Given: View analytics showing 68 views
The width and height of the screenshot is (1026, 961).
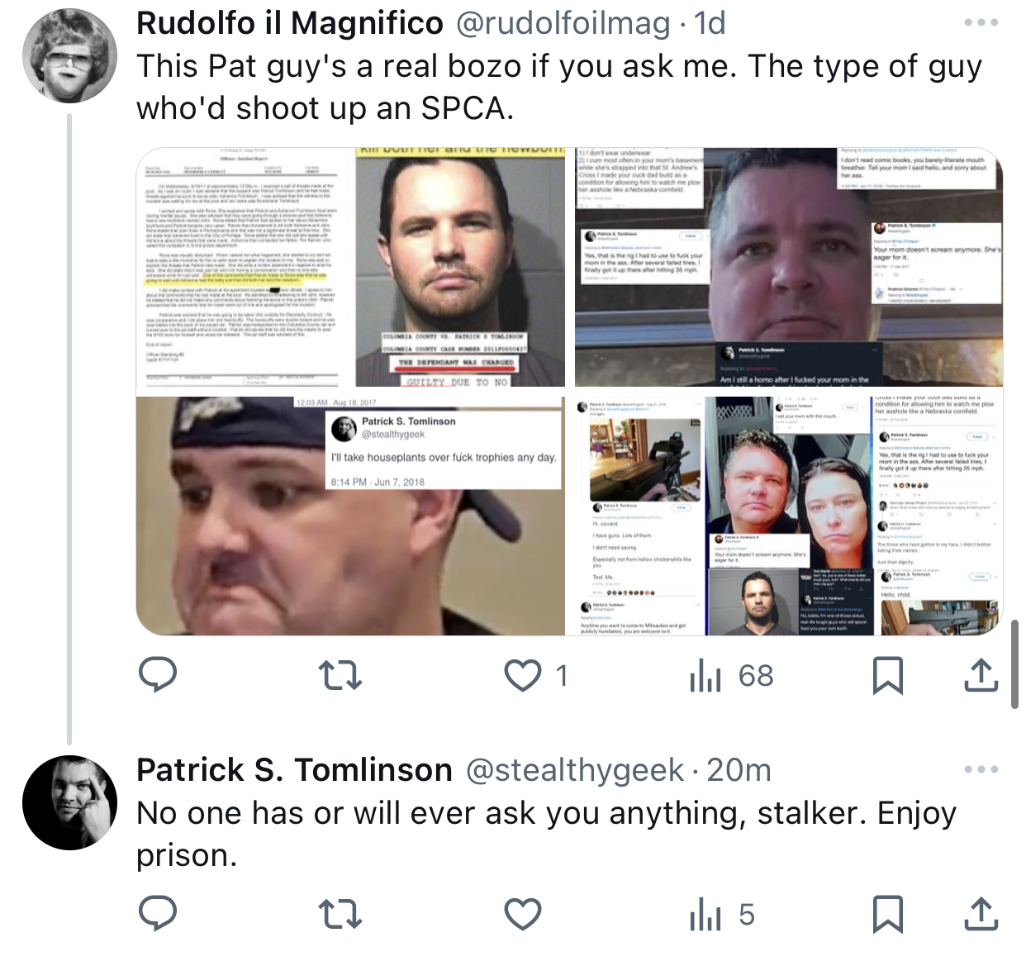Looking at the screenshot, I should click(731, 676).
